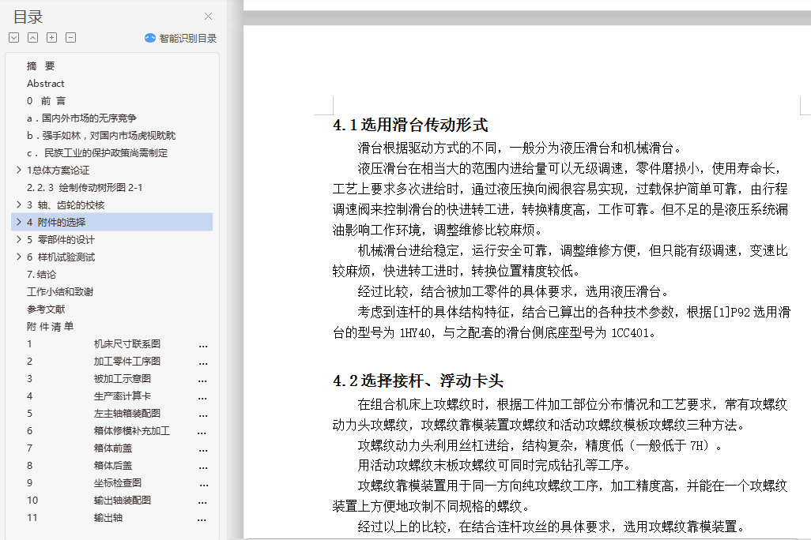Screen dimensions: 811x540
Task: Click the collapse-all up-arrow outline icon
Action: pyautogui.click(x=32, y=38)
